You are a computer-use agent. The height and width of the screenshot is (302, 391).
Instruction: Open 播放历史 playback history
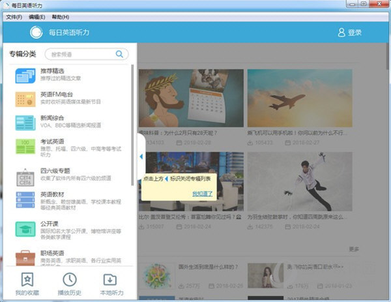[68, 284]
